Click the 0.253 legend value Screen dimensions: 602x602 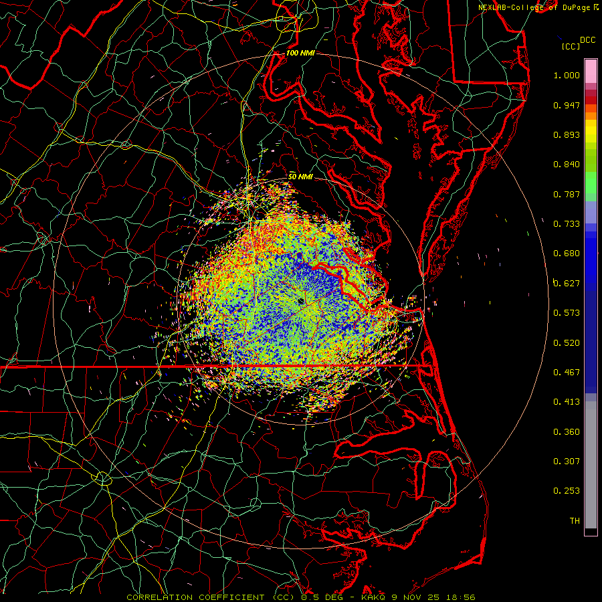pyautogui.click(x=567, y=491)
